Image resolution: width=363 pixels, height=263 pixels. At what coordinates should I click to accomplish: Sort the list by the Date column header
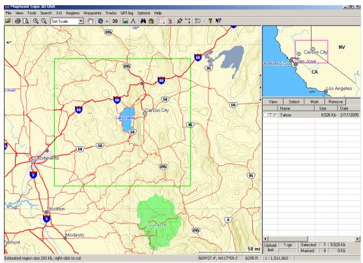coord(349,108)
